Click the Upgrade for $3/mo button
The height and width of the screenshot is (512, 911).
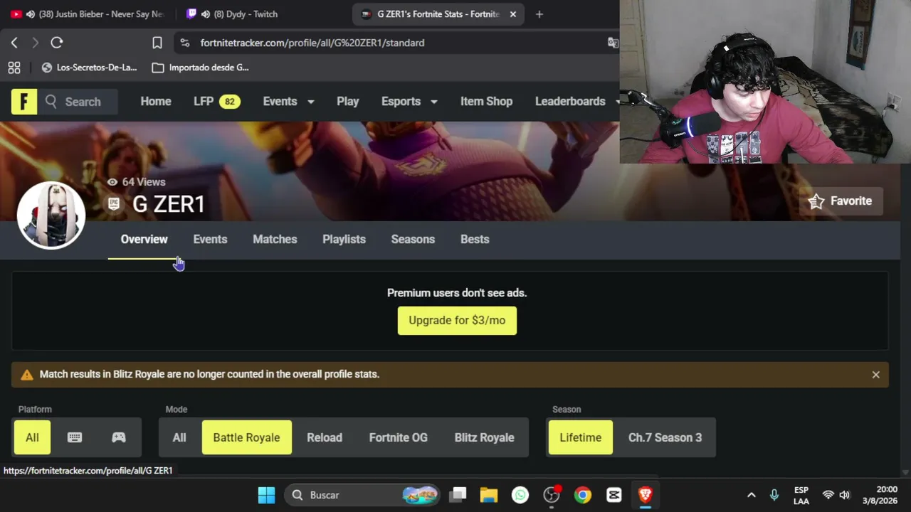point(457,321)
